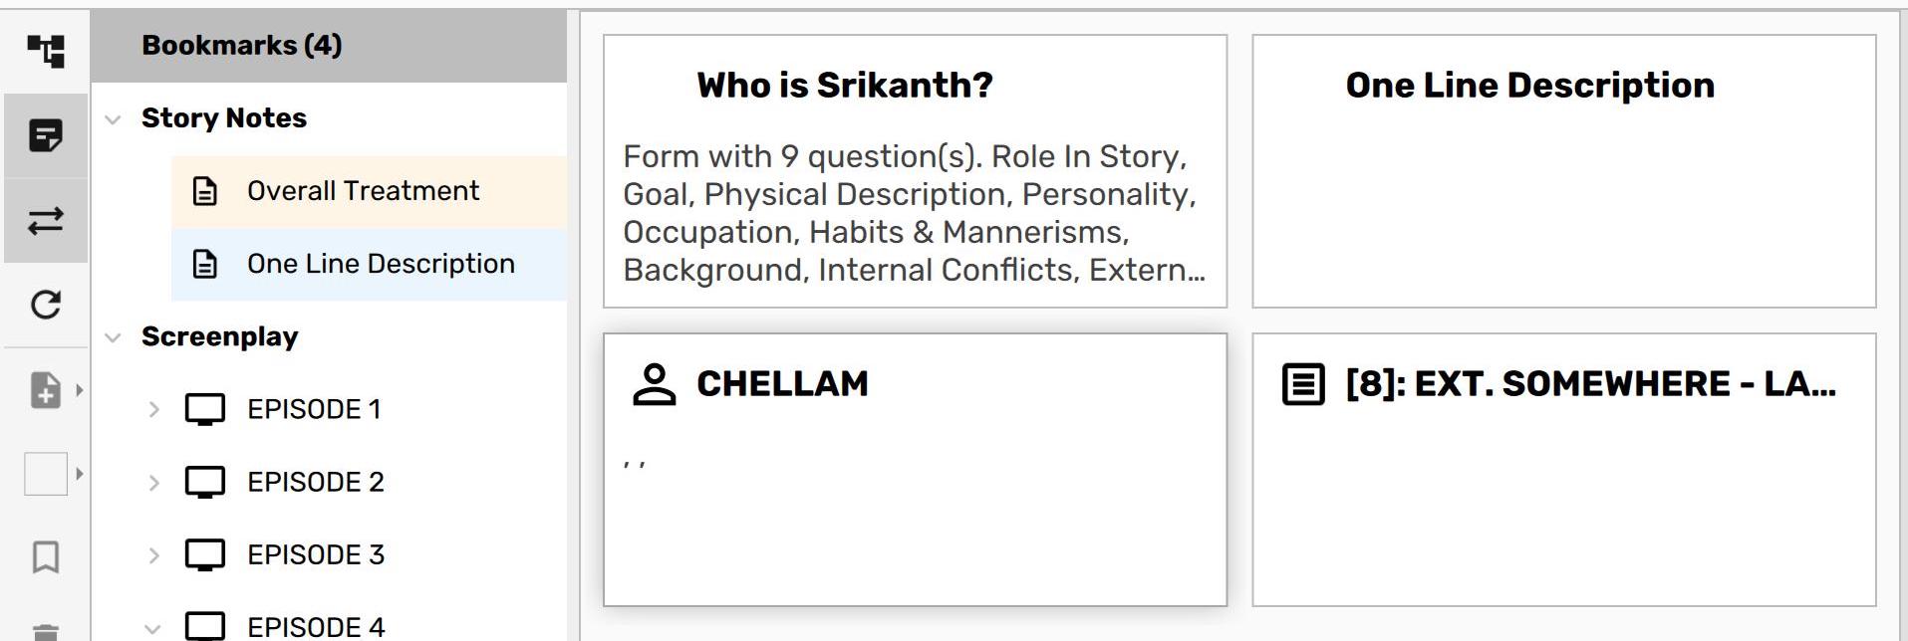
Task: Click the structure tree icon in sidebar
Action: click(x=46, y=51)
